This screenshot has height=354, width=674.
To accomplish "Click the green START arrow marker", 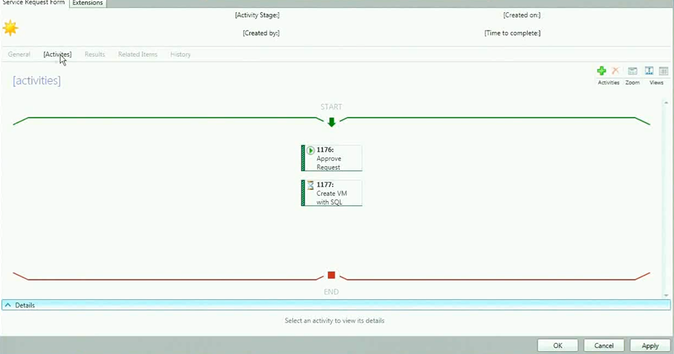I will pos(332,122).
